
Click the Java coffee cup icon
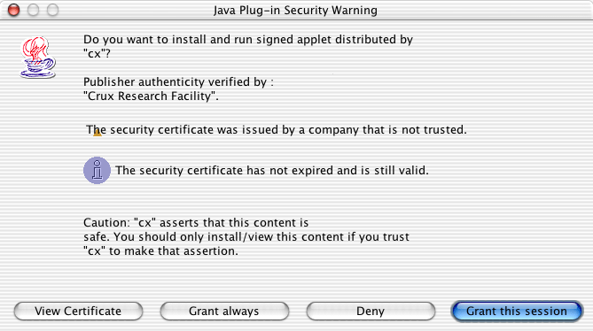point(38,58)
